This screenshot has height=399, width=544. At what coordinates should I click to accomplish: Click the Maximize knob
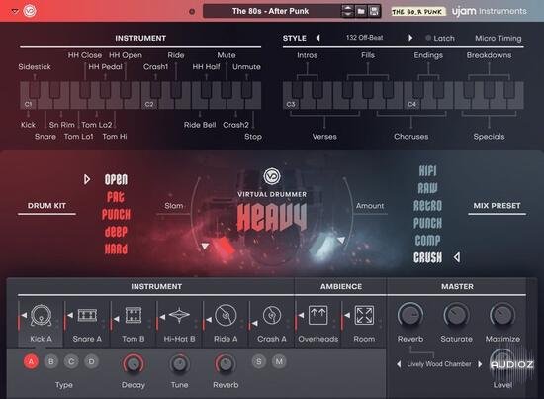[x=502, y=315]
